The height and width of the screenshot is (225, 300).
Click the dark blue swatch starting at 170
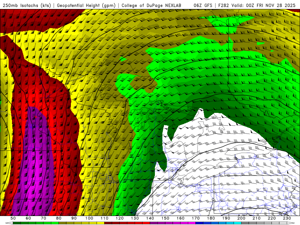click(199, 223)
